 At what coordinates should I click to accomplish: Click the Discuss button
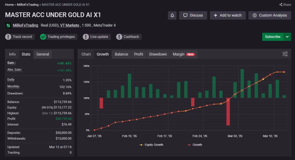tap(193, 16)
